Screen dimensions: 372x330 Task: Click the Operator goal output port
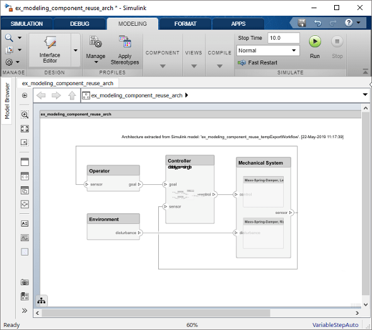[139, 184]
